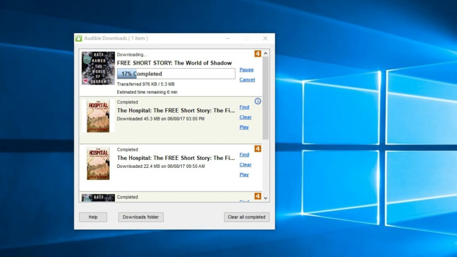
Task: Click the orange 4 badge on 22.4 MB Hospital item
Action: click(258, 149)
